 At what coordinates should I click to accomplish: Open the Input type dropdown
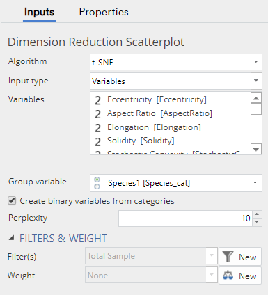(176, 81)
